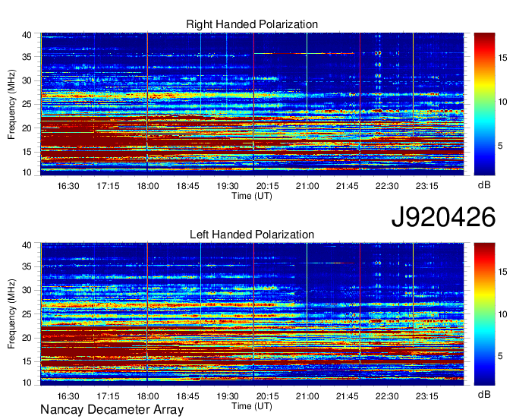
Task: Click the 18:00 time tick under Right Handed plot
Action: tap(148, 186)
